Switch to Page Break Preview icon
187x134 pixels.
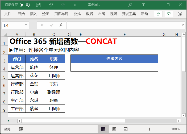tap(126, 129)
